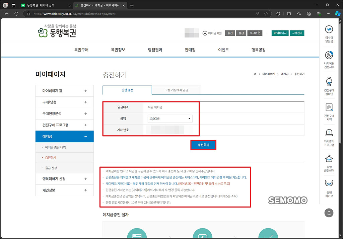The image size is (343, 239).
Task: Switch to the 간편 충전 tab
Action: coord(127,90)
